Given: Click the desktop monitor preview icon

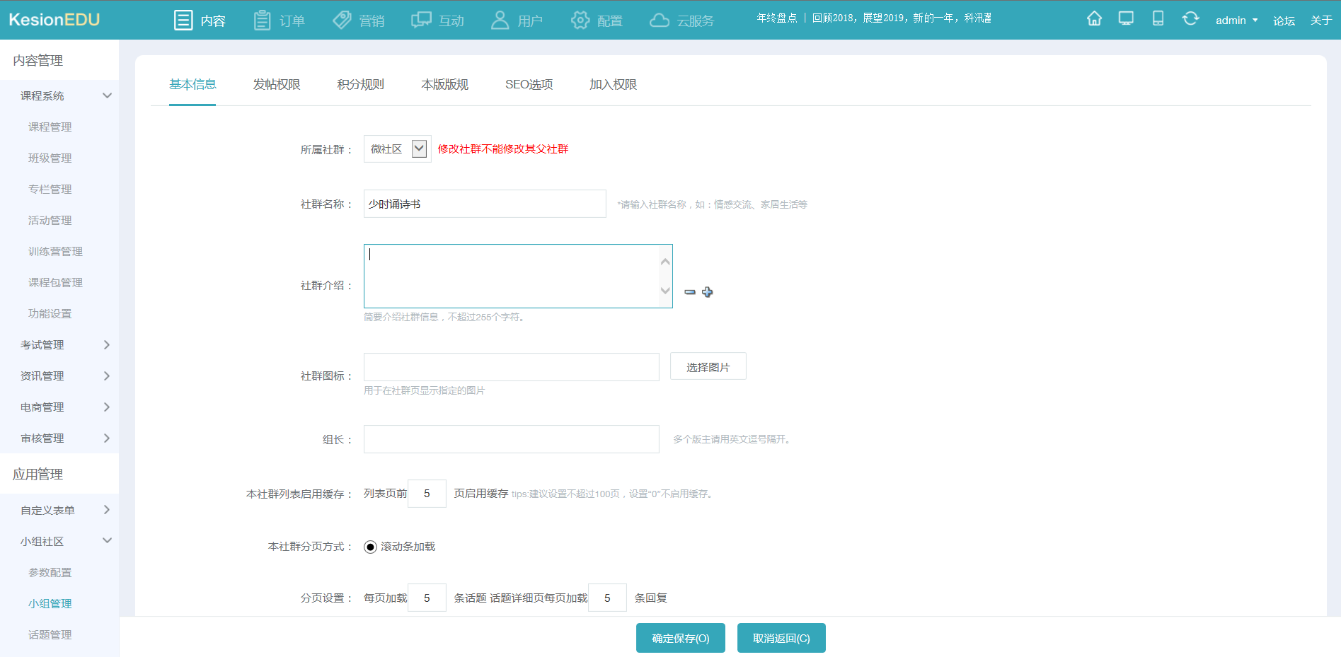Looking at the screenshot, I should click(x=1126, y=19).
